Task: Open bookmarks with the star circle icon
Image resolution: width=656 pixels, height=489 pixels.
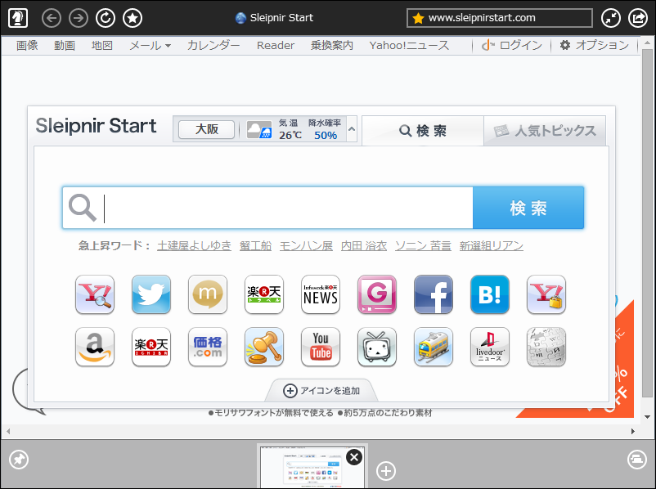Action: point(133,18)
